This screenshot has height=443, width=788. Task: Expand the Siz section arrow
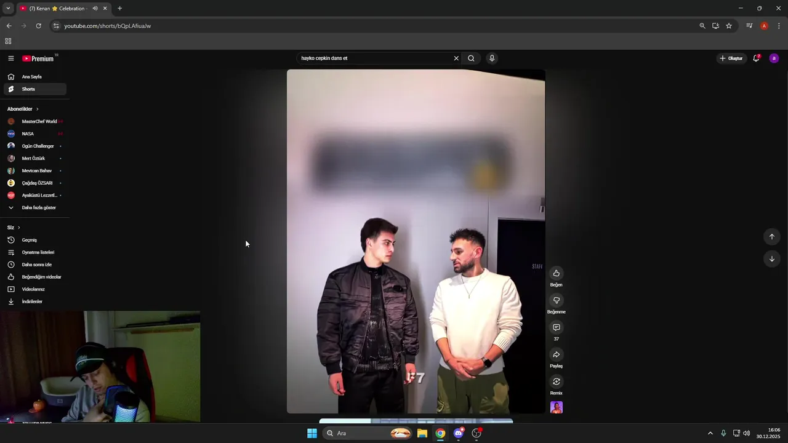pyautogui.click(x=18, y=228)
